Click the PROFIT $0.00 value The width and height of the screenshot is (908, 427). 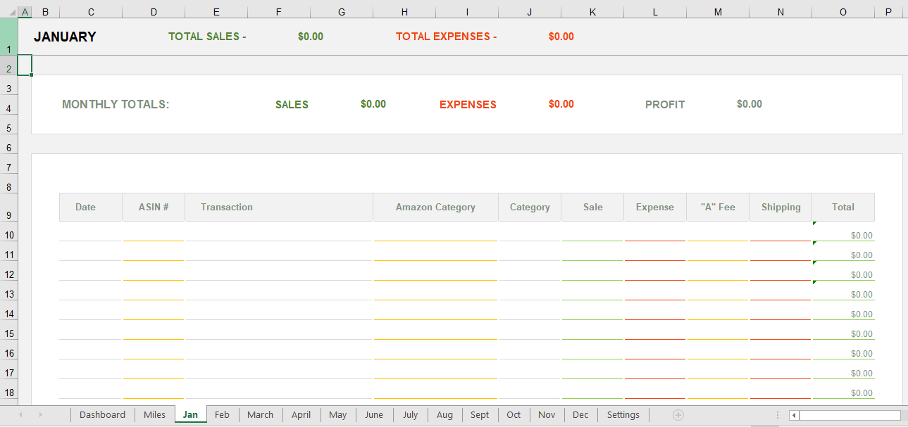click(750, 104)
